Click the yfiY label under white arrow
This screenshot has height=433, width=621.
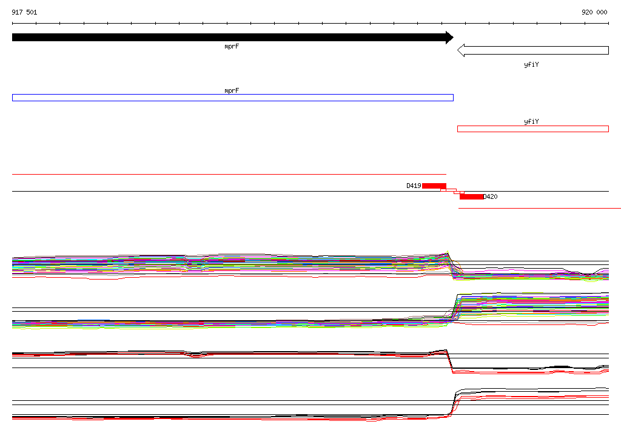point(531,64)
